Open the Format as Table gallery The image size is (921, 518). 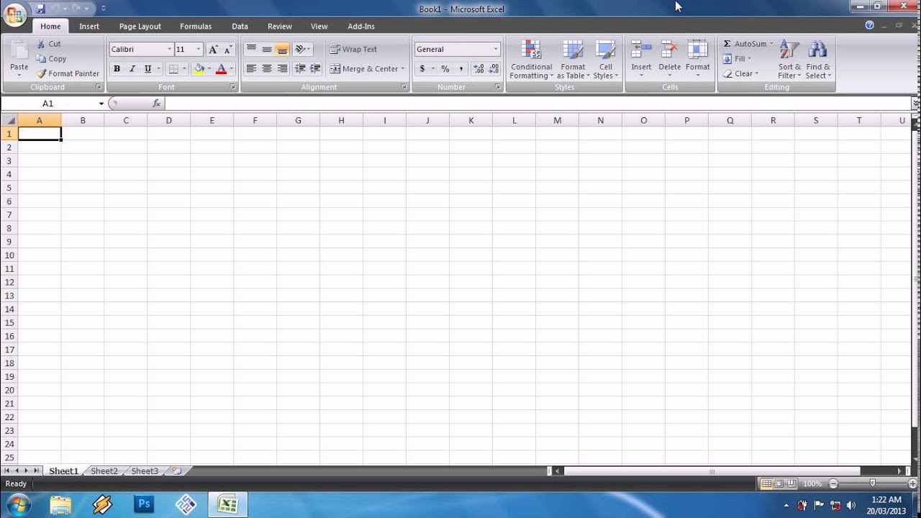[573, 60]
